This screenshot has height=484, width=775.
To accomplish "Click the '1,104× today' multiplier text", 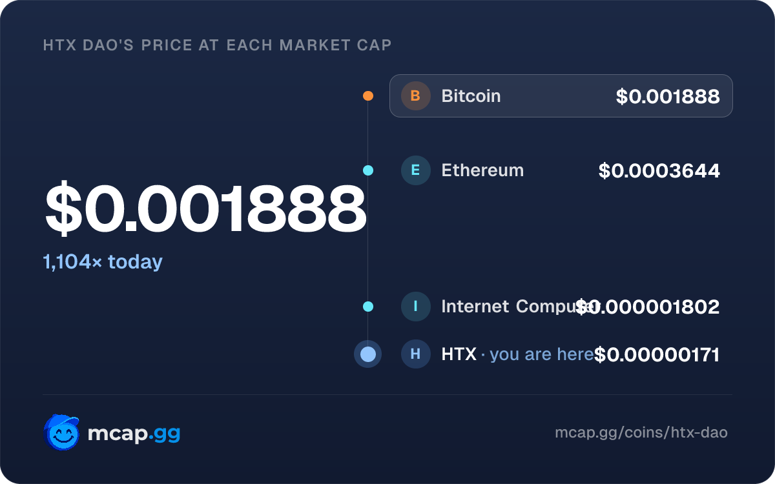I will 103,262.
